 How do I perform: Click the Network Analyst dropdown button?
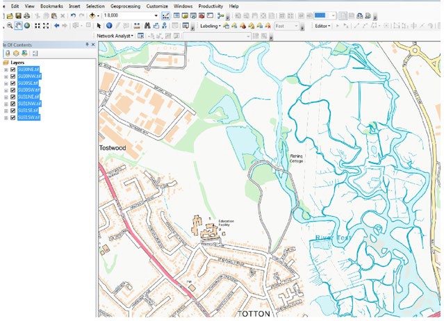point(115,35)
